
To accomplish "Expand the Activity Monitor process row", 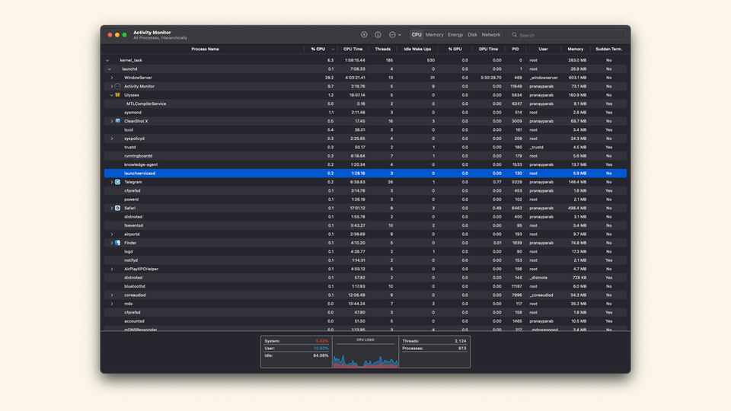I will point(112,86).
